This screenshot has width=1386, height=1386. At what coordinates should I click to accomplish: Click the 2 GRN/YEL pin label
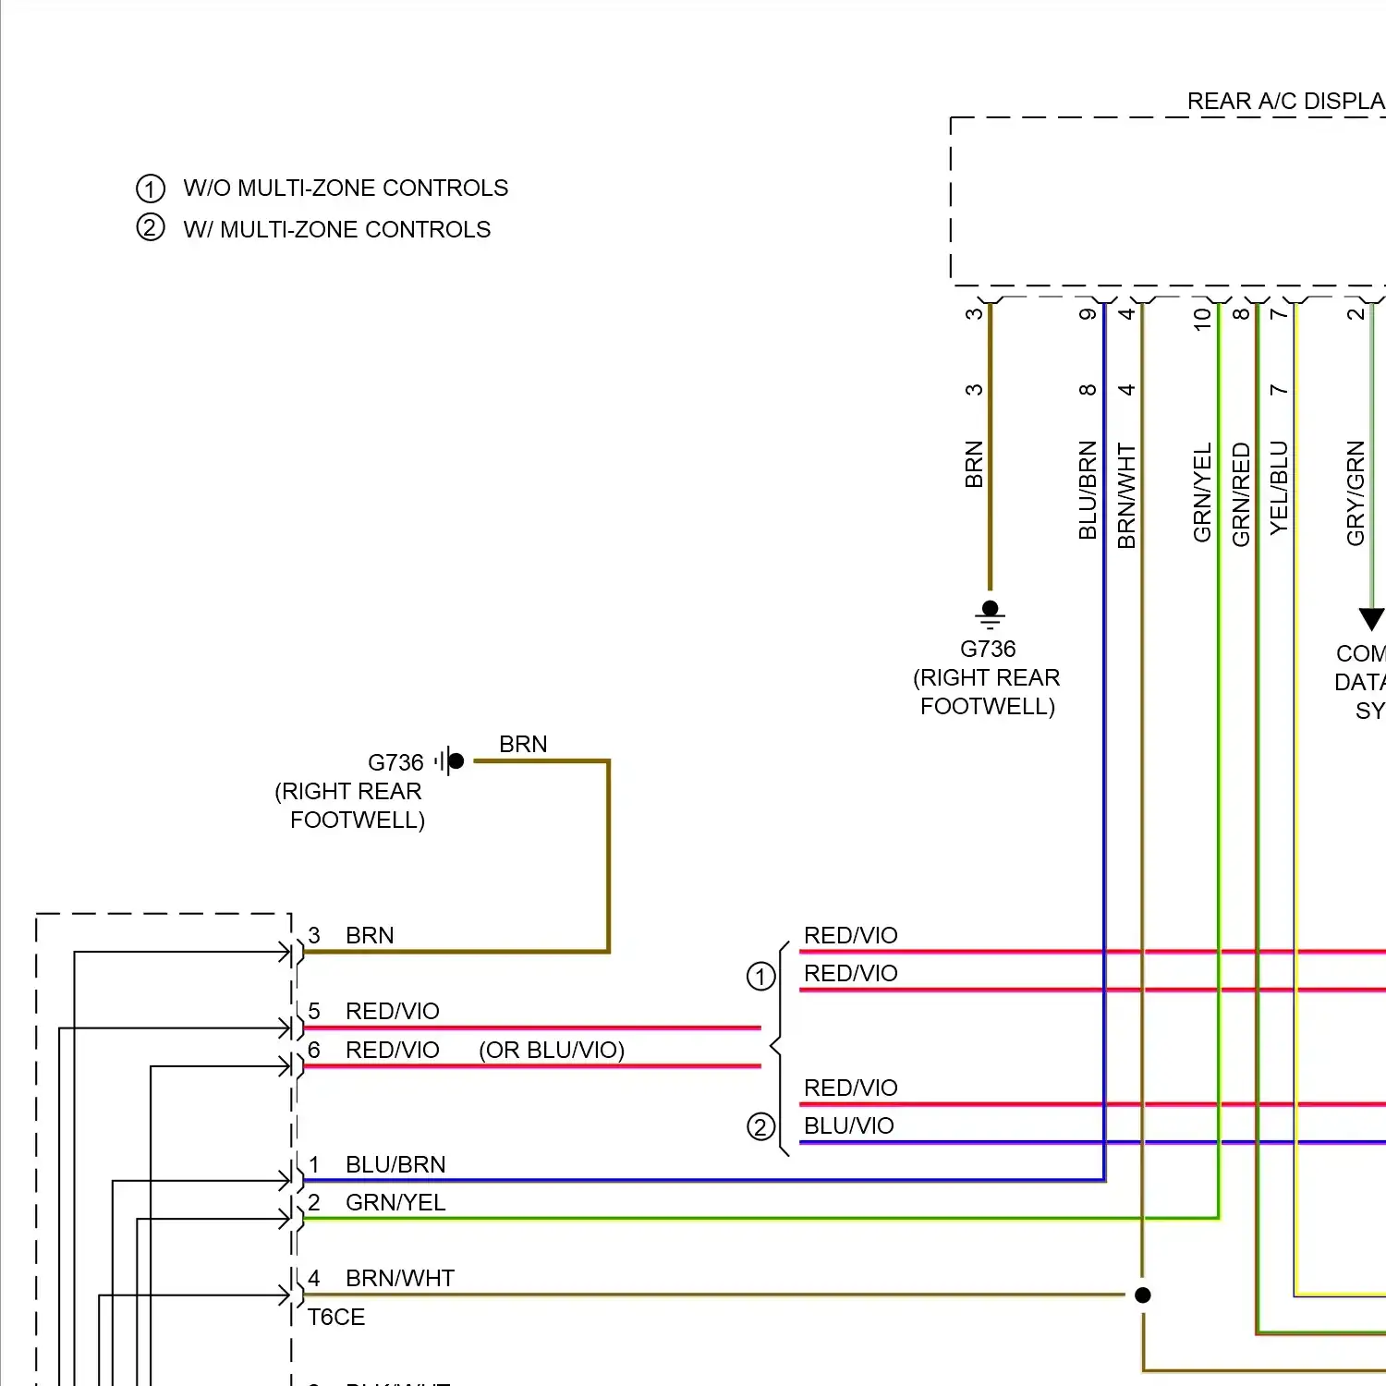pyautogui.click(x=377, y=1202)
